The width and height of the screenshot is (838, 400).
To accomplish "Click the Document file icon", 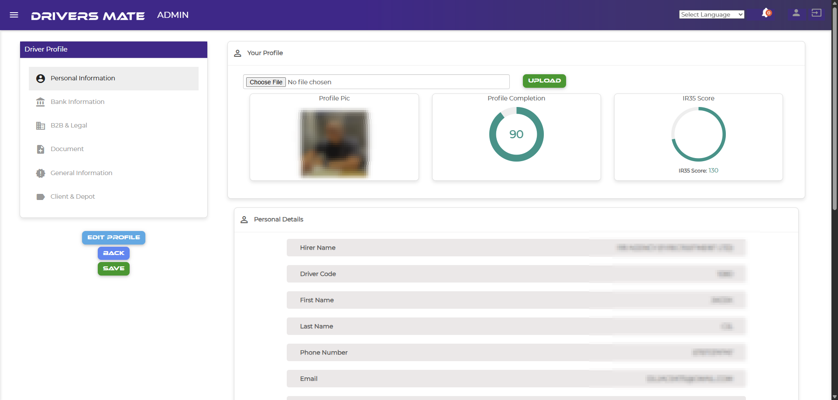I will (41, 149).
